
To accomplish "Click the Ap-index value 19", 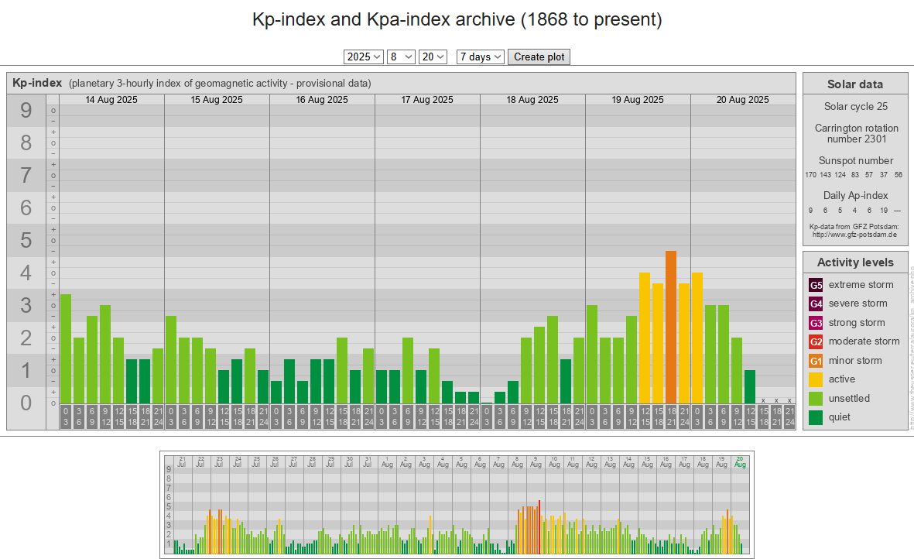I will coord(884,211).
